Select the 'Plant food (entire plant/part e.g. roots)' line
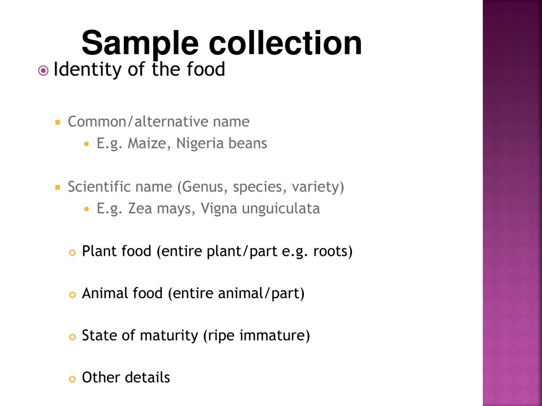Viewport: 542px width, 406px height. (217, 251)
